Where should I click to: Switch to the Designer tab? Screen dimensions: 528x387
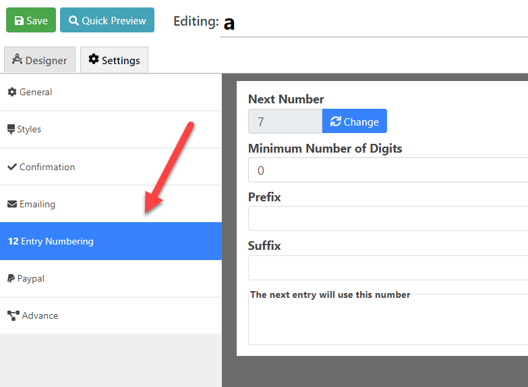pos(40,60)
